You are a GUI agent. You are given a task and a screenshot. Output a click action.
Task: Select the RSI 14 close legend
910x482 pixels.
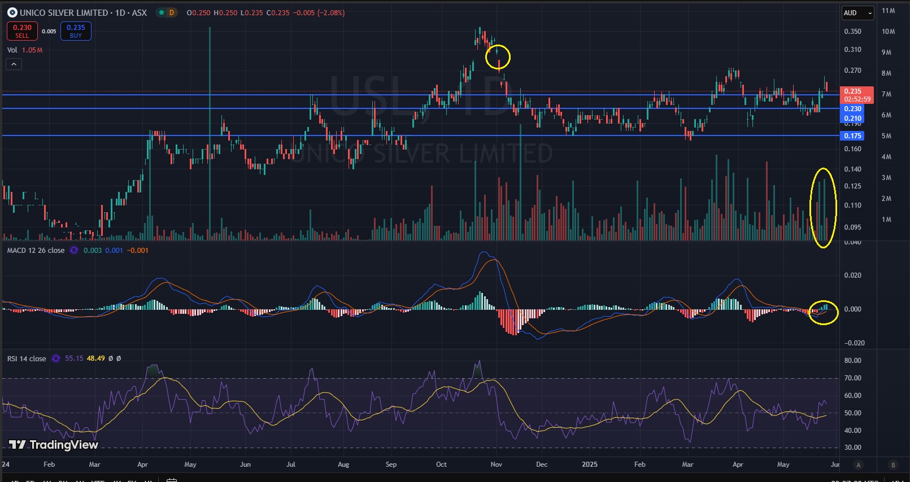27,359
